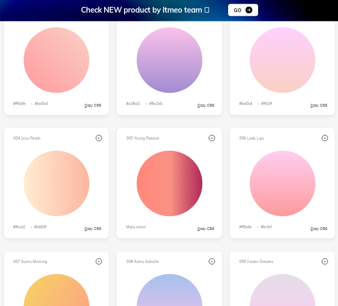338x306 pixels.
Task: Open the Juicy Peach gradient preview circle
Action: tap(56, 183)
